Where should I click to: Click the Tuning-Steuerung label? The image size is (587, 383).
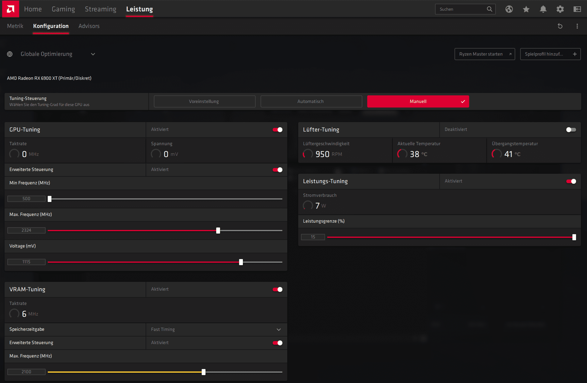pos(28,98)
